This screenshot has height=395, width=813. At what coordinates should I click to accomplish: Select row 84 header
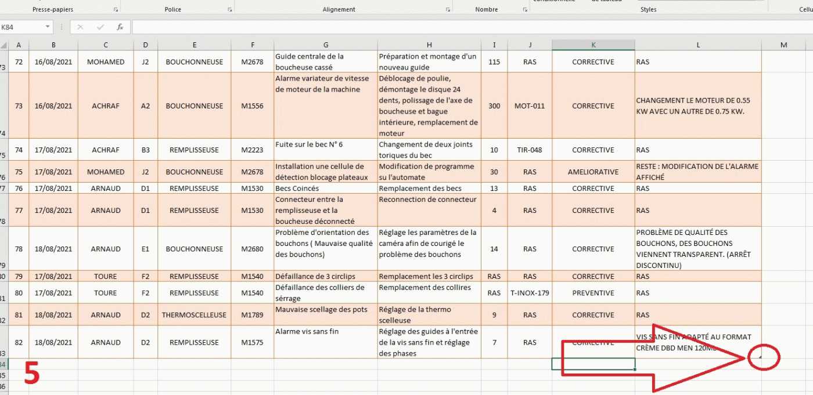(4, 364)
